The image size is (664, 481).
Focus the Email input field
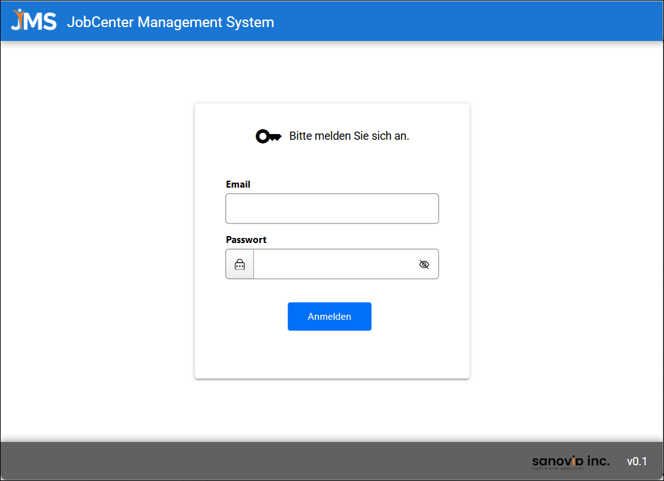pyautogui.click(x=332, y=208)
